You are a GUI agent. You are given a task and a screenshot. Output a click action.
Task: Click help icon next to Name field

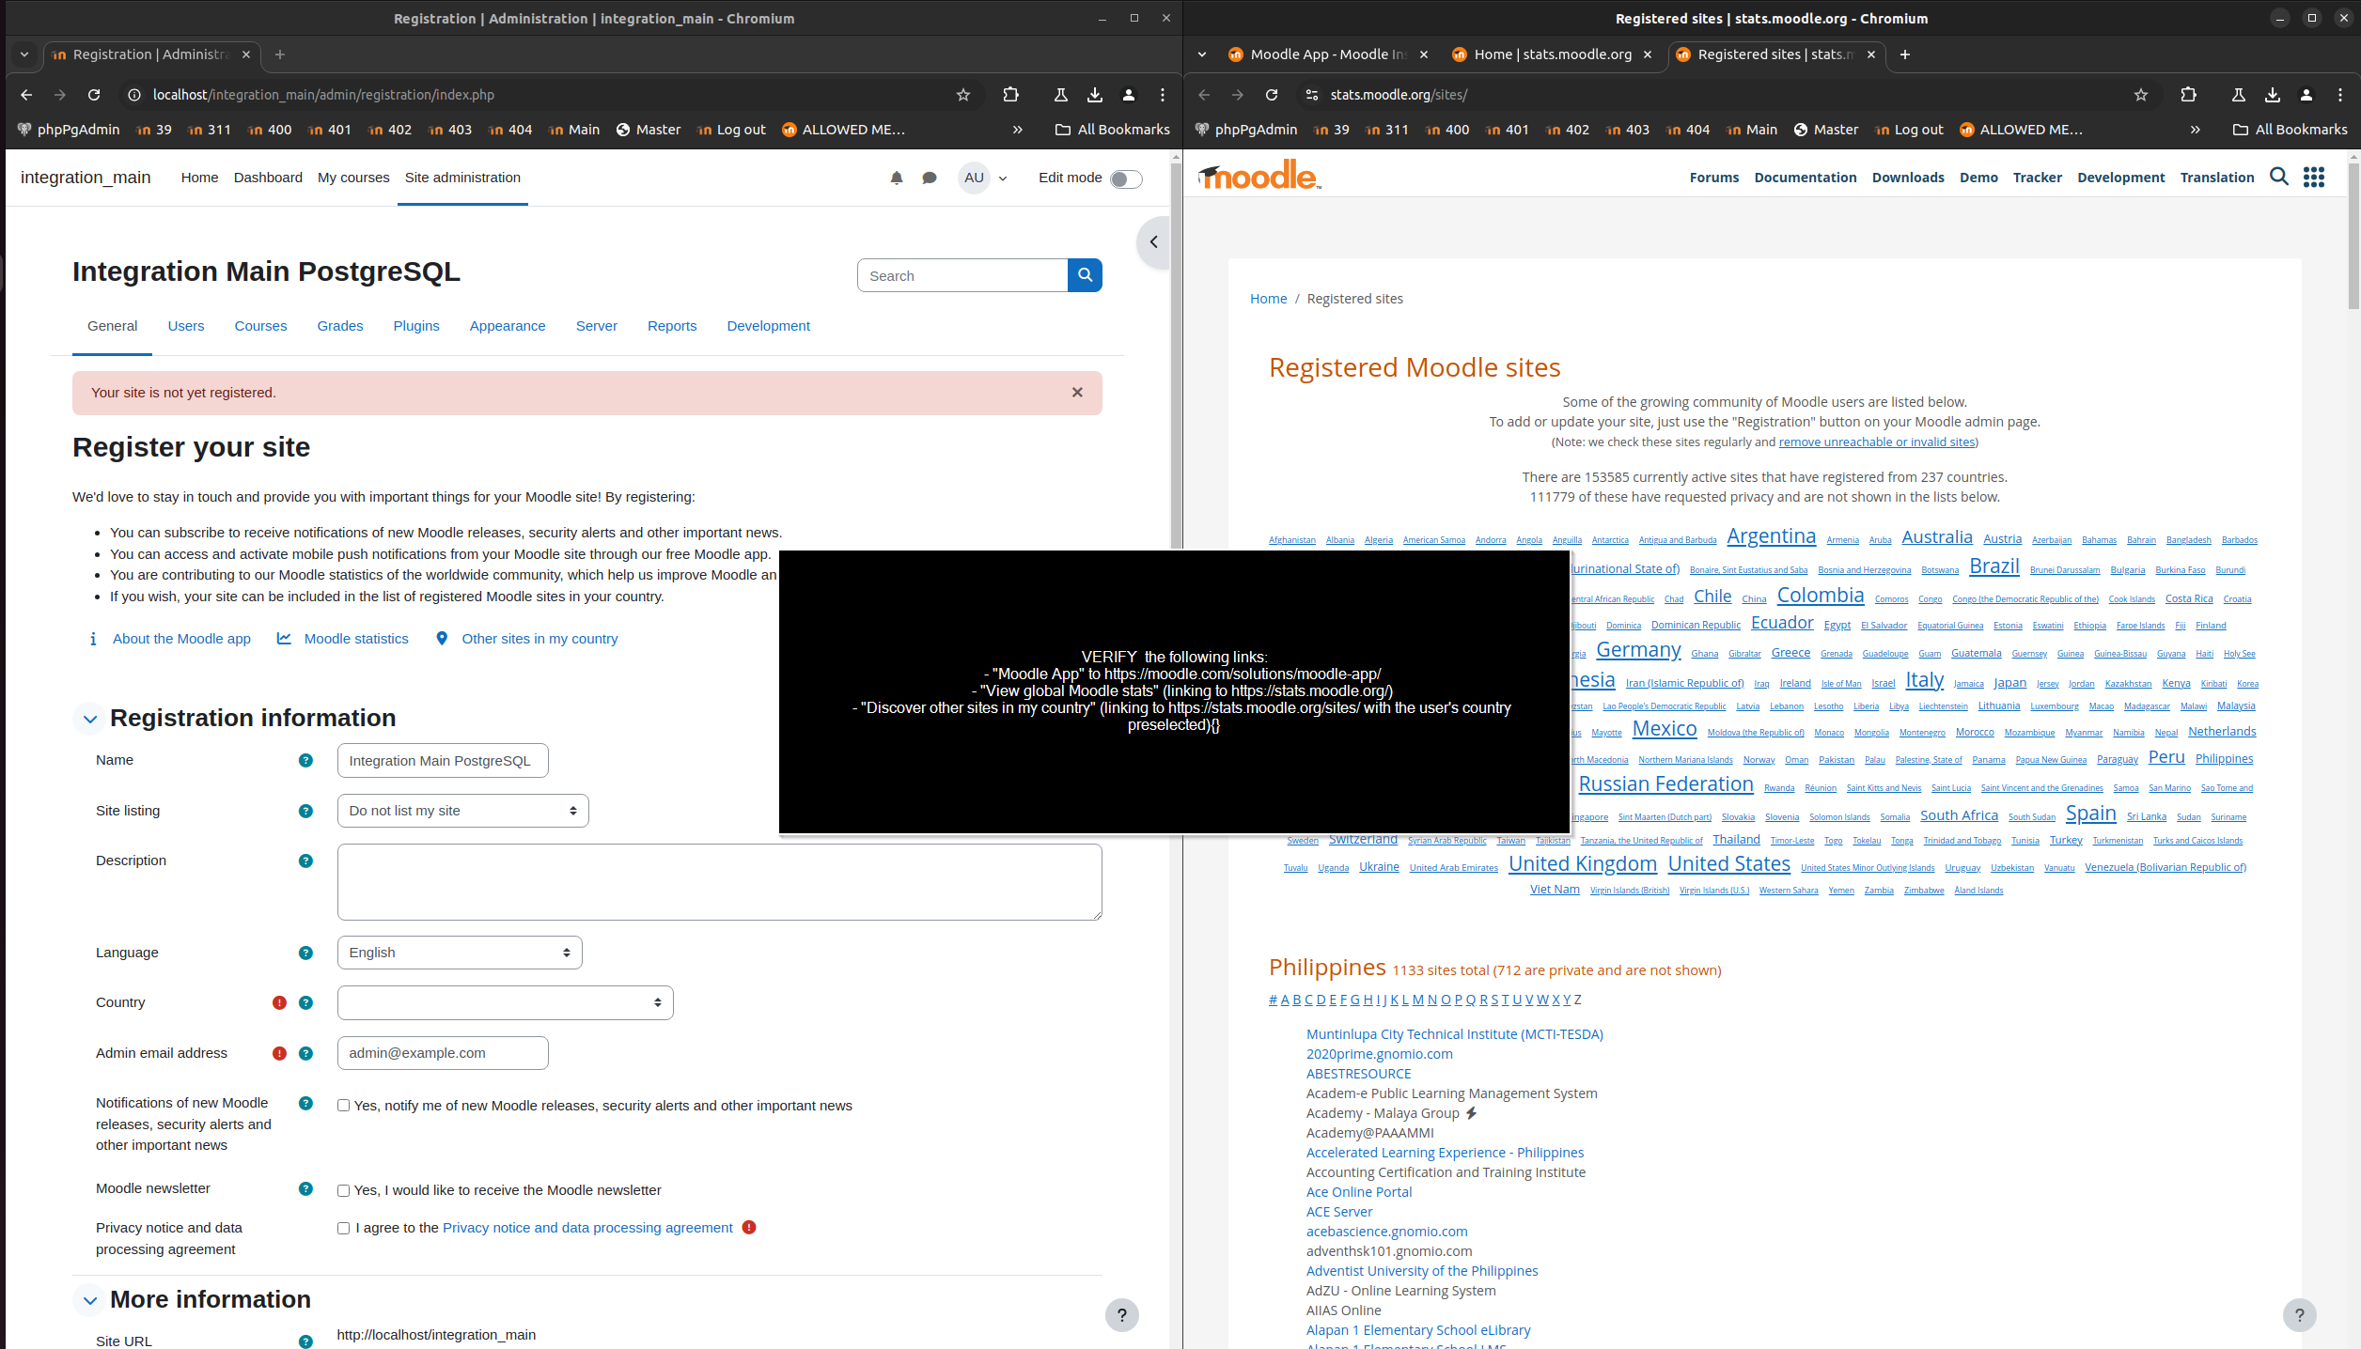click(305, 760)
